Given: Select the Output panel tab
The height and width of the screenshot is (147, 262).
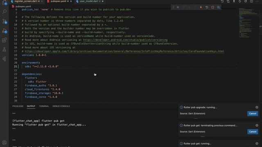Looking at the screenshot, I should tap(31, 106).
